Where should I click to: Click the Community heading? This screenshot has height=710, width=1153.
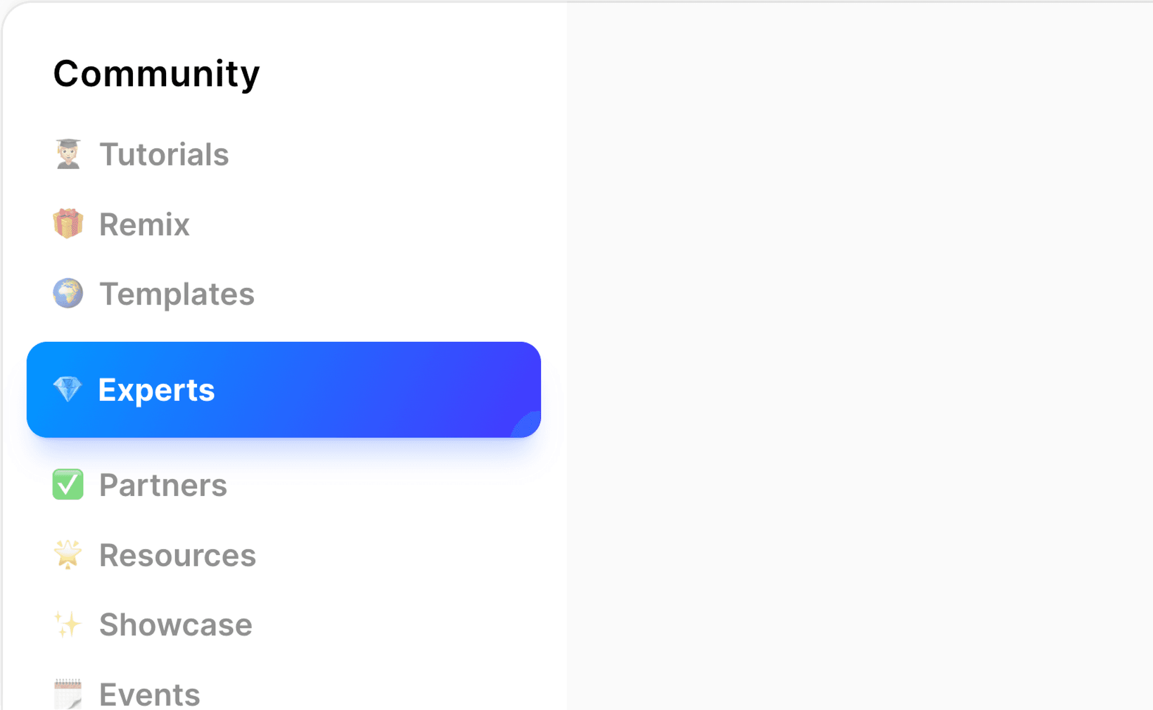[x=156, y=72]
